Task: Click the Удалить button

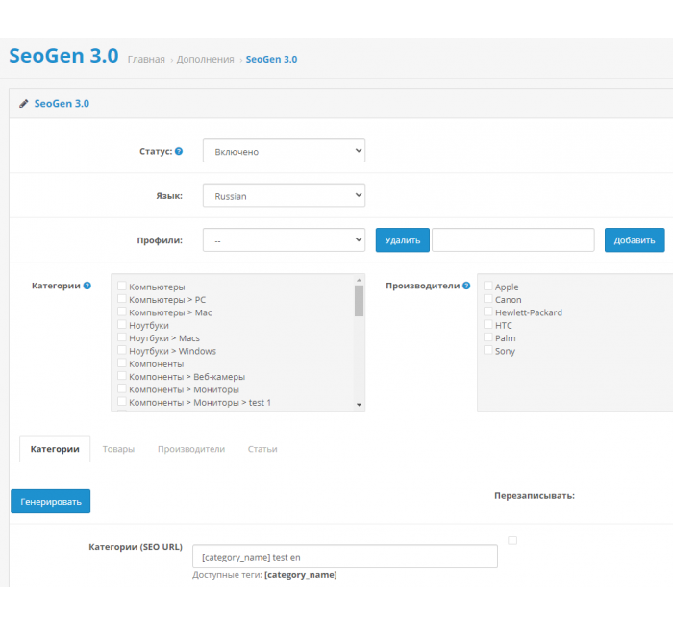Action: pyautogui.click(x=403, y=240)
